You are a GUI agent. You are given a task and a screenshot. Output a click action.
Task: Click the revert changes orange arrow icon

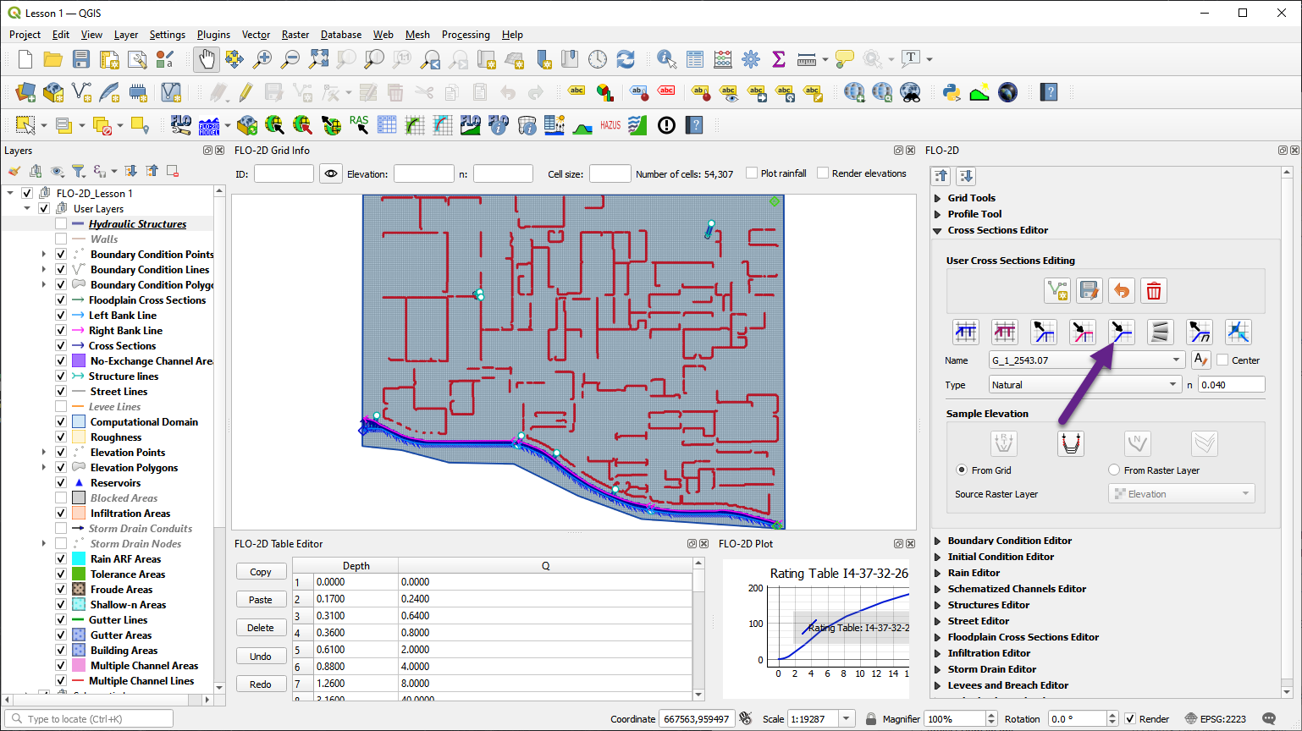[x=1121, y=291]
